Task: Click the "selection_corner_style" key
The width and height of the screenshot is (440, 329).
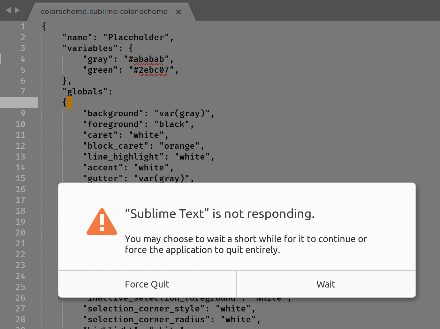Action: coord(143,309)
